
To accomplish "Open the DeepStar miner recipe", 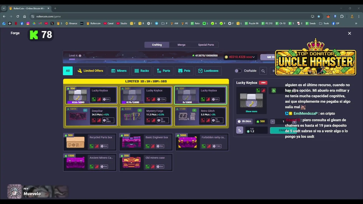I will pyautogui.click(x=91, y=116).
